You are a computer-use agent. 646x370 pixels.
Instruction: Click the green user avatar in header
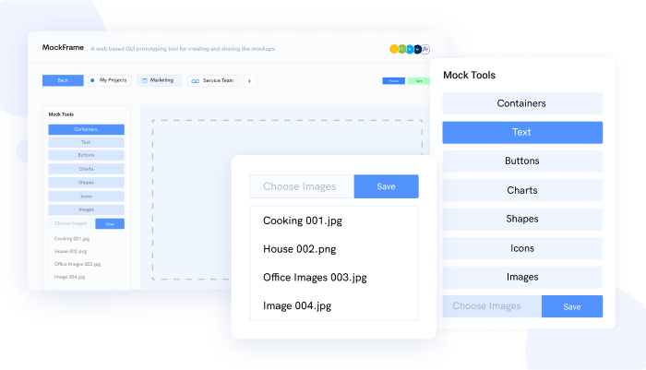pos(402,49)
